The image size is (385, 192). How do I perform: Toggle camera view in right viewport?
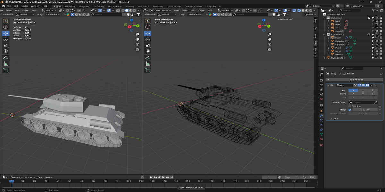(269, 44)
